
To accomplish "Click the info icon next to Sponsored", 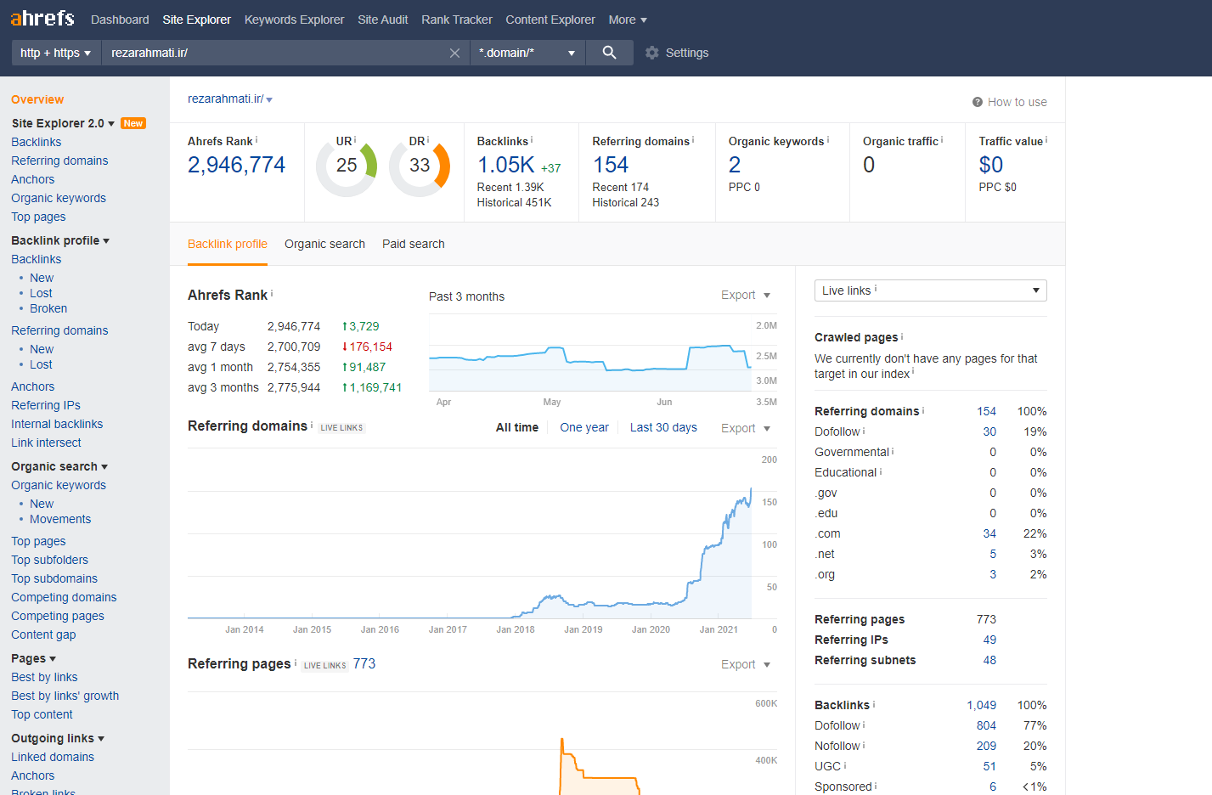I will (x=876, y=786).
